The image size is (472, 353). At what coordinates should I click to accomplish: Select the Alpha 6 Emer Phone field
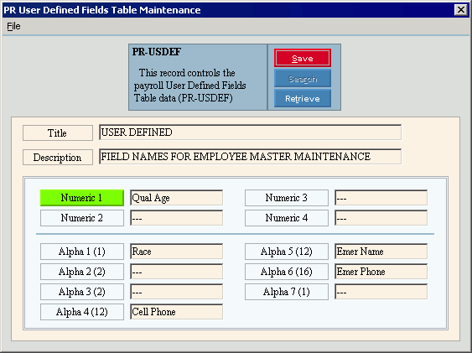point(381,272)
